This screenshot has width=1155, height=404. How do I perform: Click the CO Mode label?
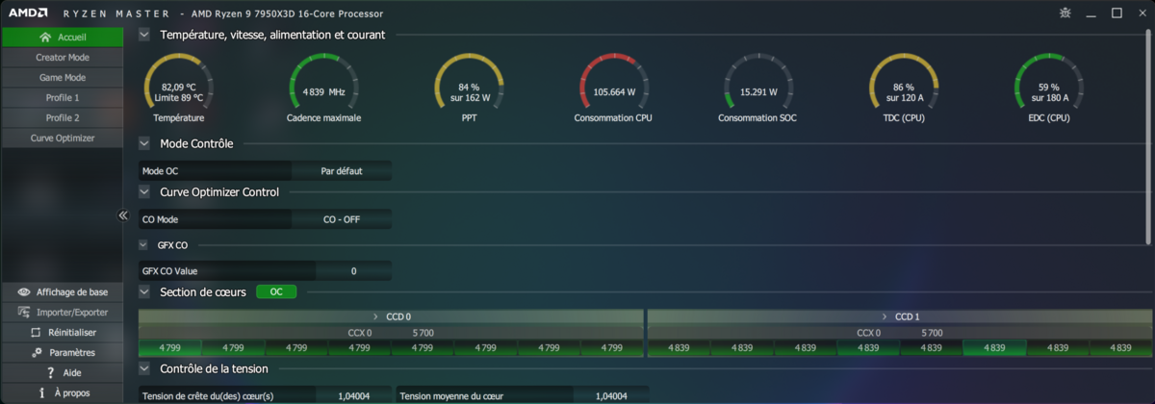pyautogui.click(x=160, y=219)
